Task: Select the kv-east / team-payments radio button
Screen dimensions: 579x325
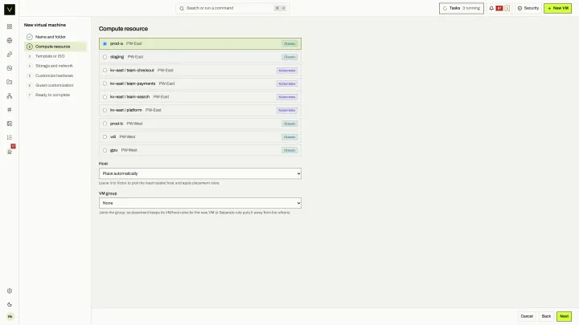Action: (105, 83)
